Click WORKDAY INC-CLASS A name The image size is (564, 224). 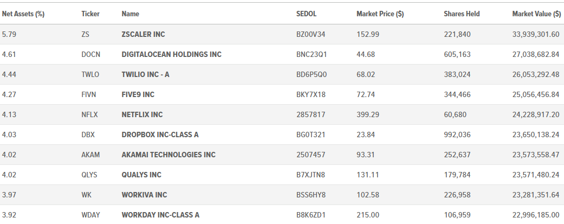pos(160,215)
